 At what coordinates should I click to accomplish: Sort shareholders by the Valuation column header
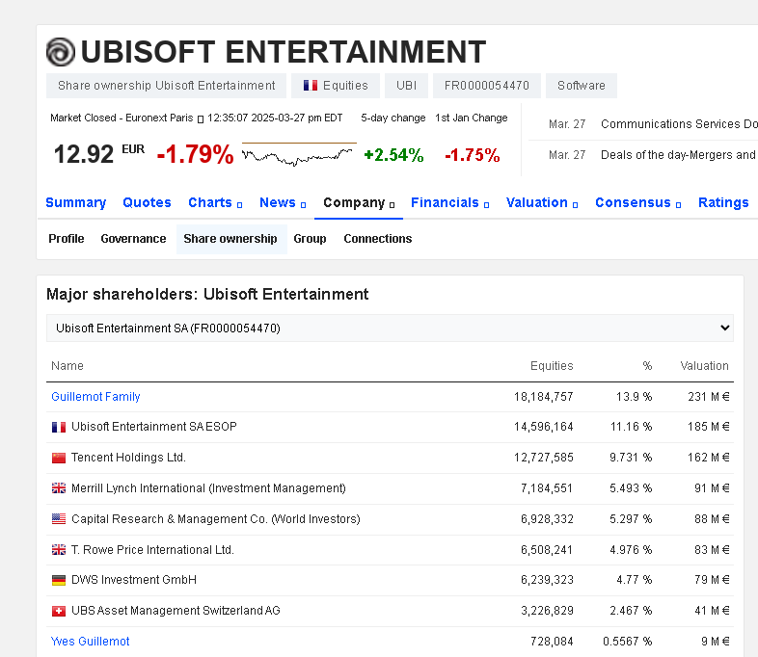(704, 366)
